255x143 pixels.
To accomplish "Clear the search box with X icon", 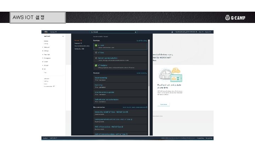I will pyautogui.click(x=135, y=32).
